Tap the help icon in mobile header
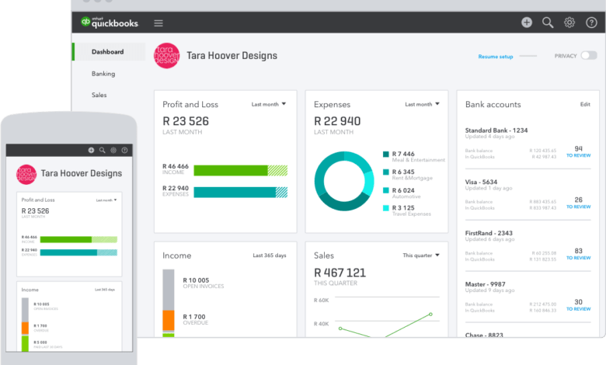606x365 pixels. [x=124, y=150]
